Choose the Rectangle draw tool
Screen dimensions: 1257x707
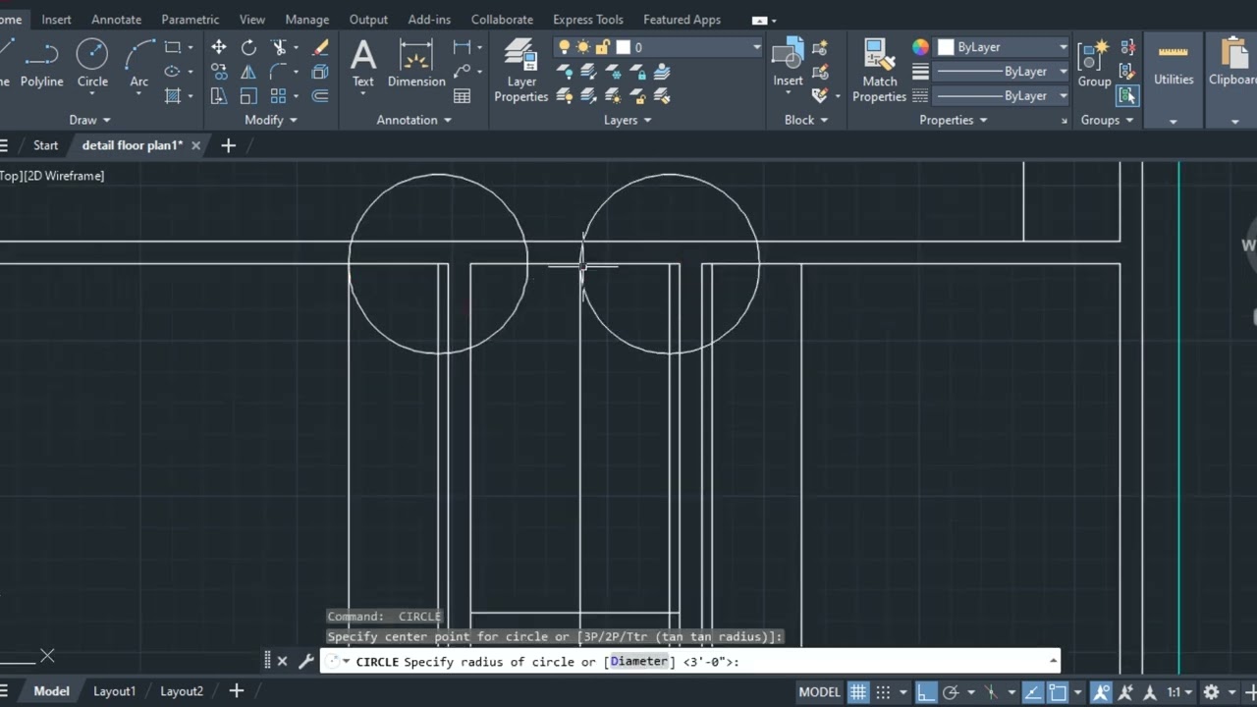173,47
